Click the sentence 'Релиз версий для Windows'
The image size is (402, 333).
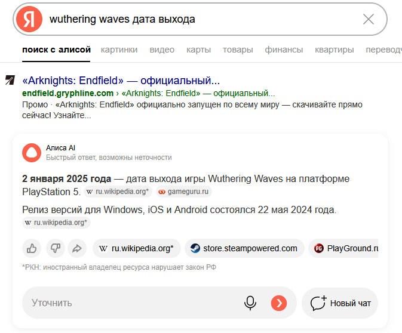pos(179,210)
